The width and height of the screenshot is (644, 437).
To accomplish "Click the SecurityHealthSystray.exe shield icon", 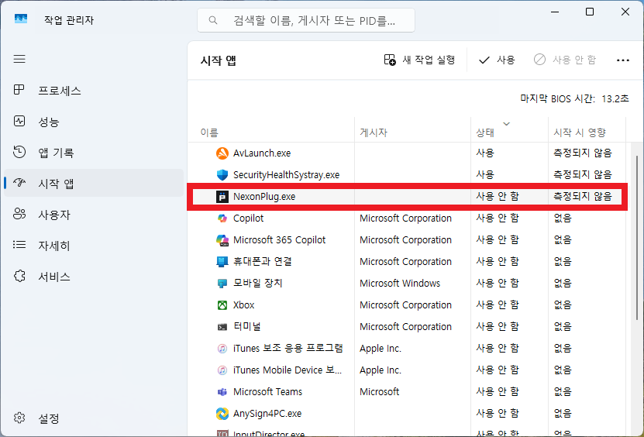I will click(x=222, y=175).
